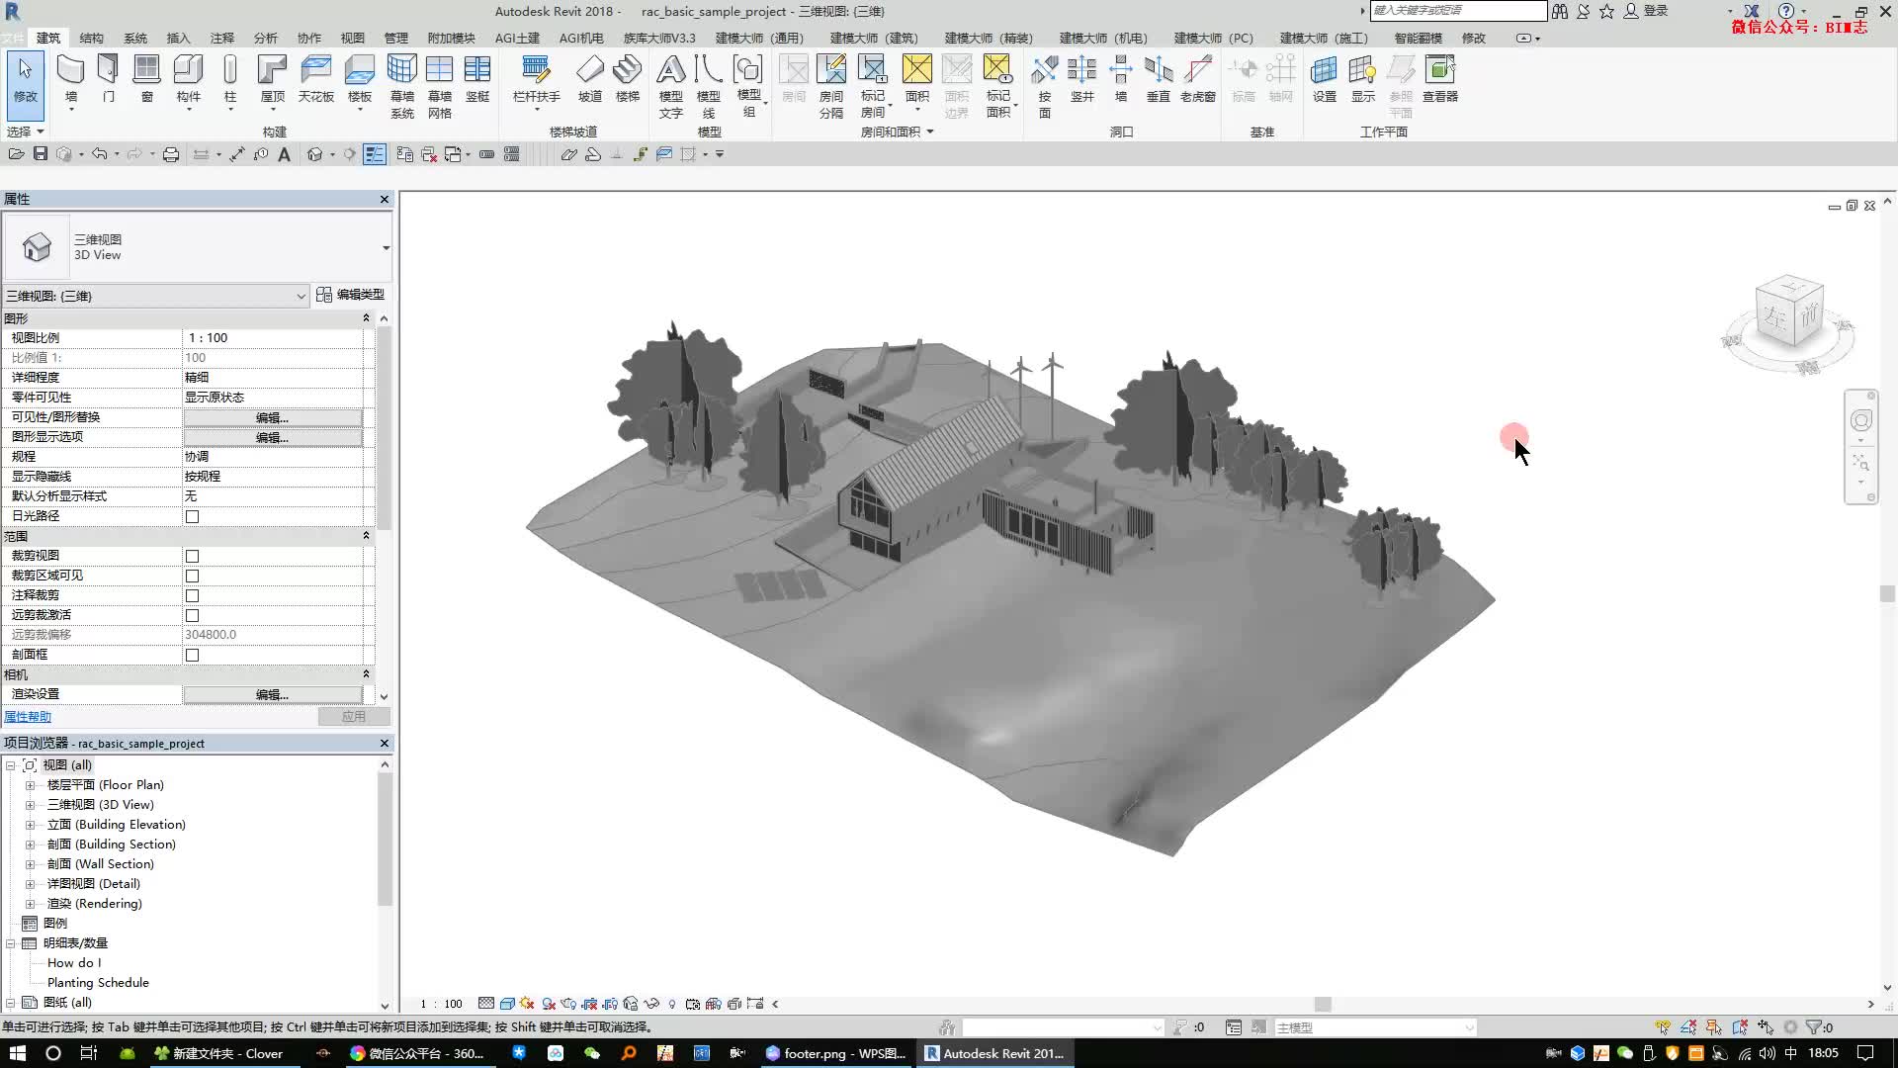Expand the Building Elevation (立面) node
The width and height of the screenshot is (1898, 1068).
30,825
